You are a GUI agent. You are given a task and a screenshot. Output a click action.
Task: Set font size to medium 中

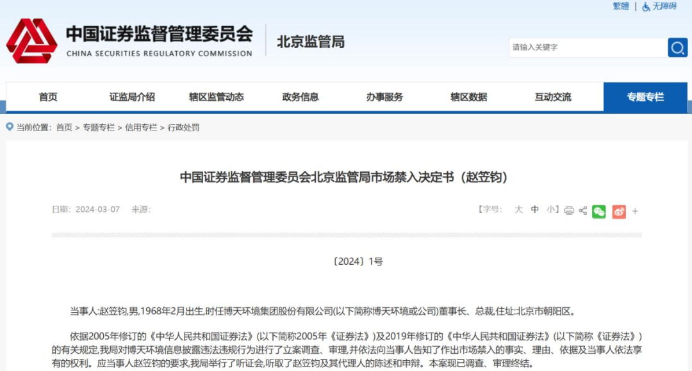tap(535, 209)
